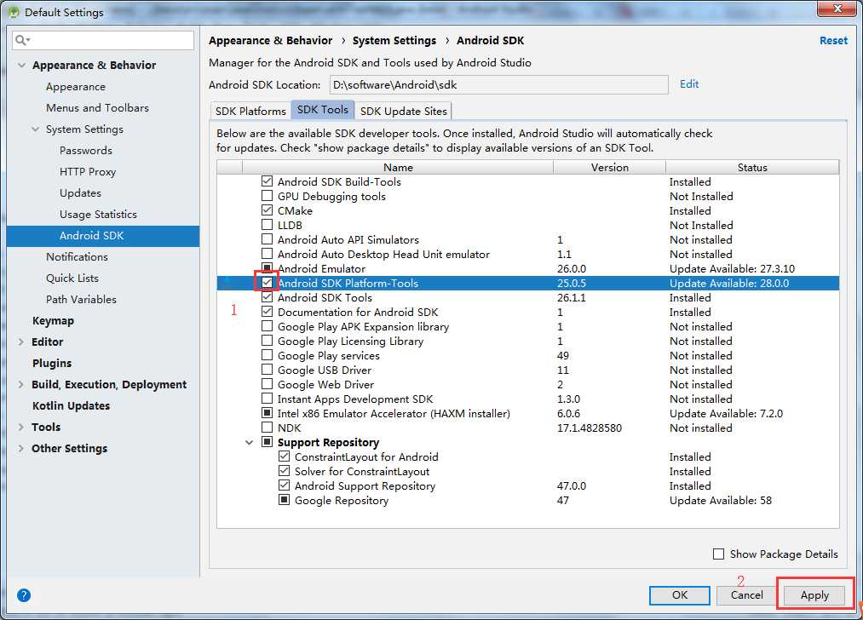Viewport: 863px width, 620px height.
Task: Click Edit link for SDK location
Action: coord(689,84)
